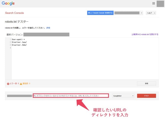Viewport: 165px width, 120px height.
Task: Click the red テスト button
Action: [x=146, y=96]
